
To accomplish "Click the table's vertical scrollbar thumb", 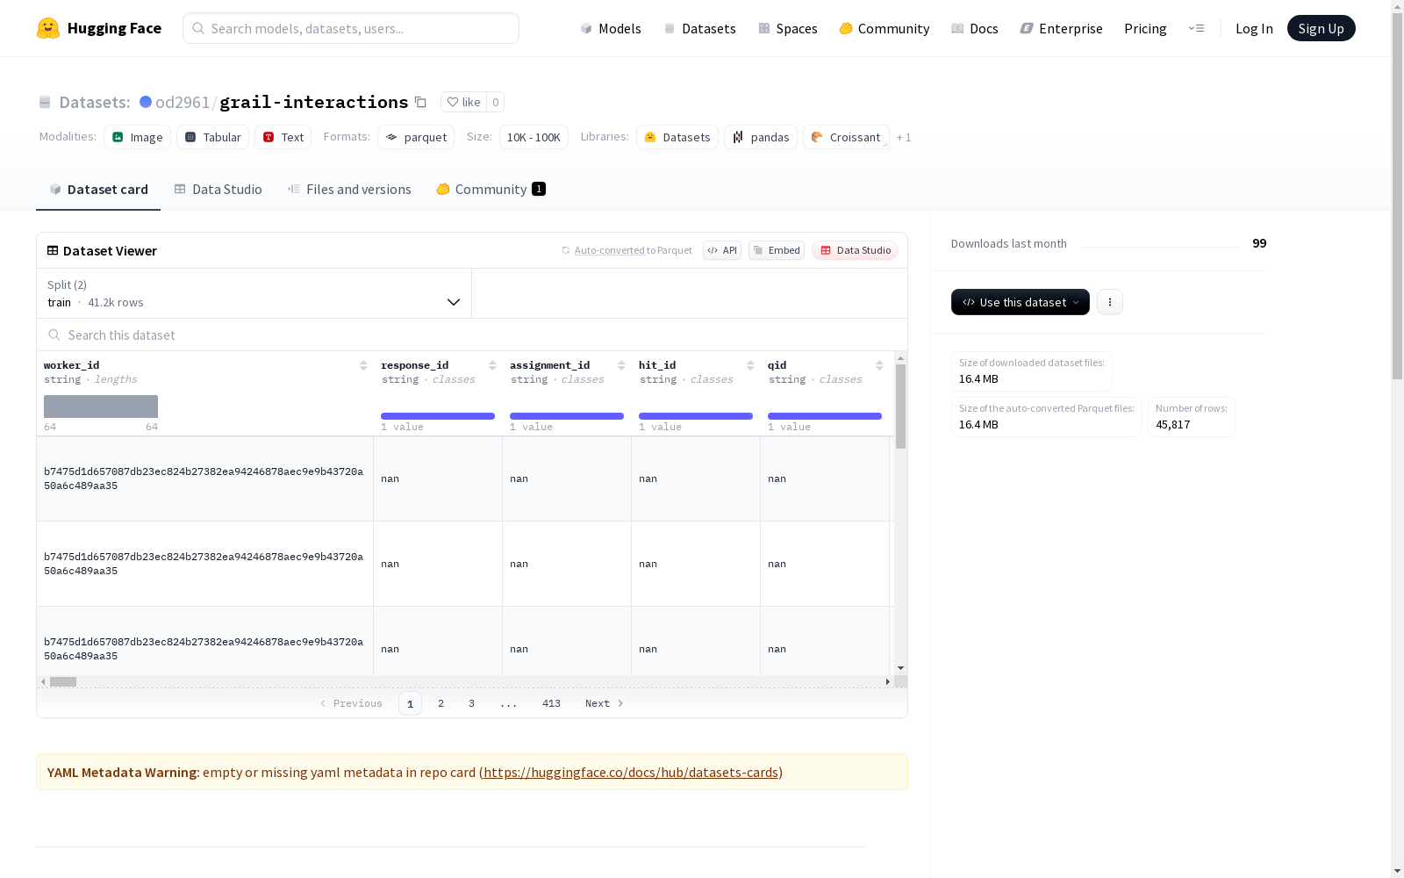I will tap(900, 407).
